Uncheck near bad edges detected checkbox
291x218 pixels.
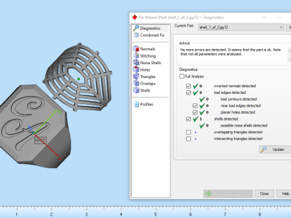[195, 106]
